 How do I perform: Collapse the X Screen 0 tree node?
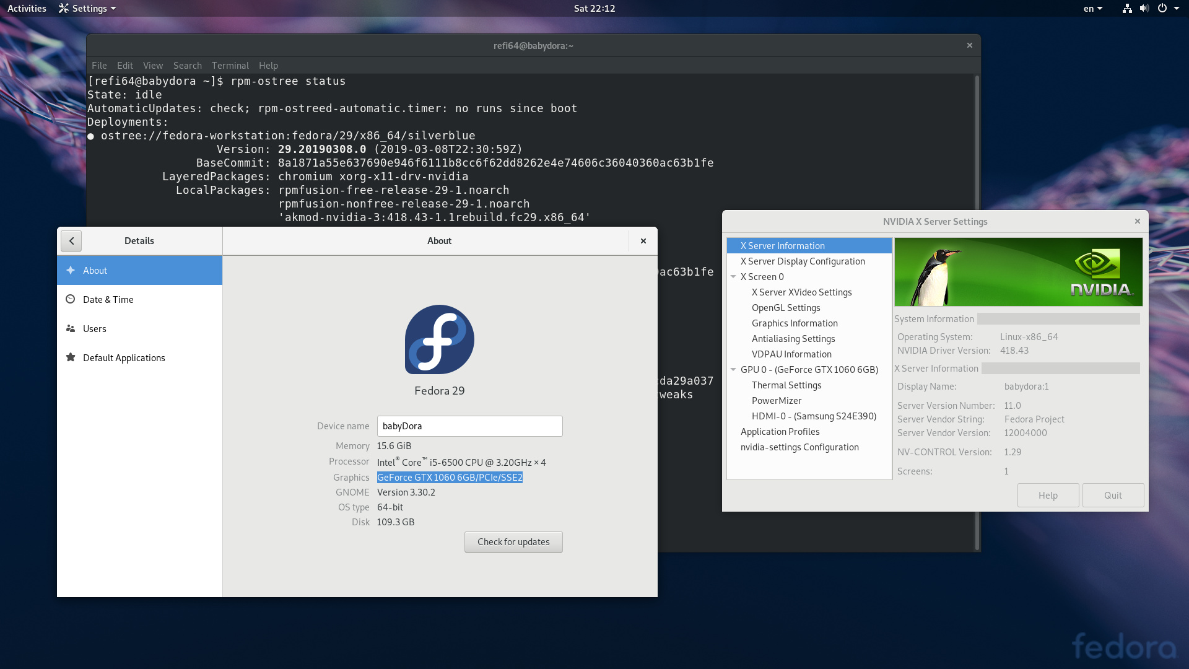(733, 277)
